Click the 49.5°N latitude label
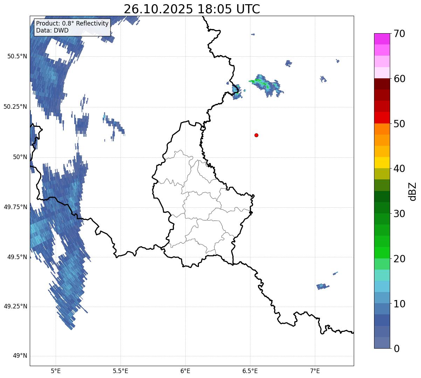Image resolution: width=421 pixels, height=378 pixels. [17, 257]
